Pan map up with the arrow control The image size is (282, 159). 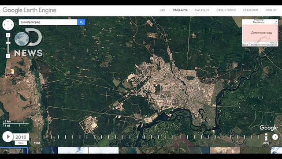tap(8, 21)
